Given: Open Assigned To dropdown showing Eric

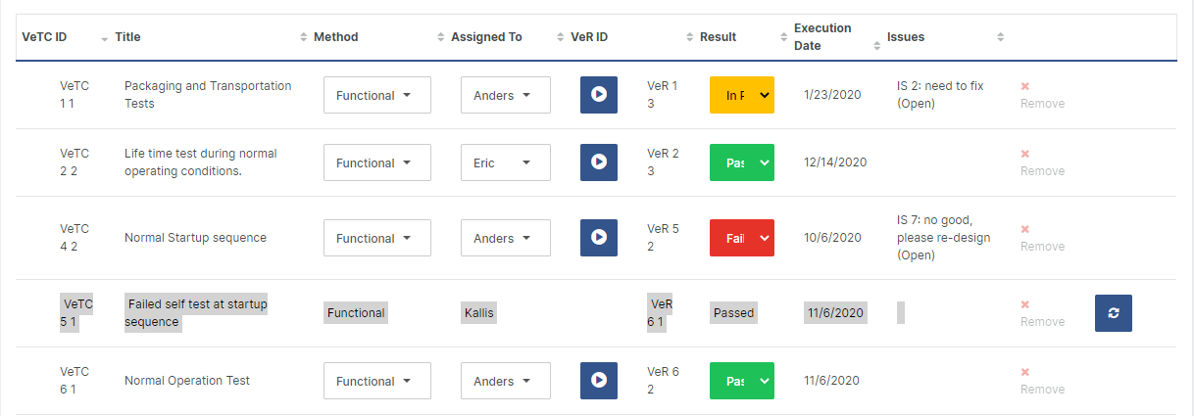Looking at the screenshot, I should click(x=505, y=162).
